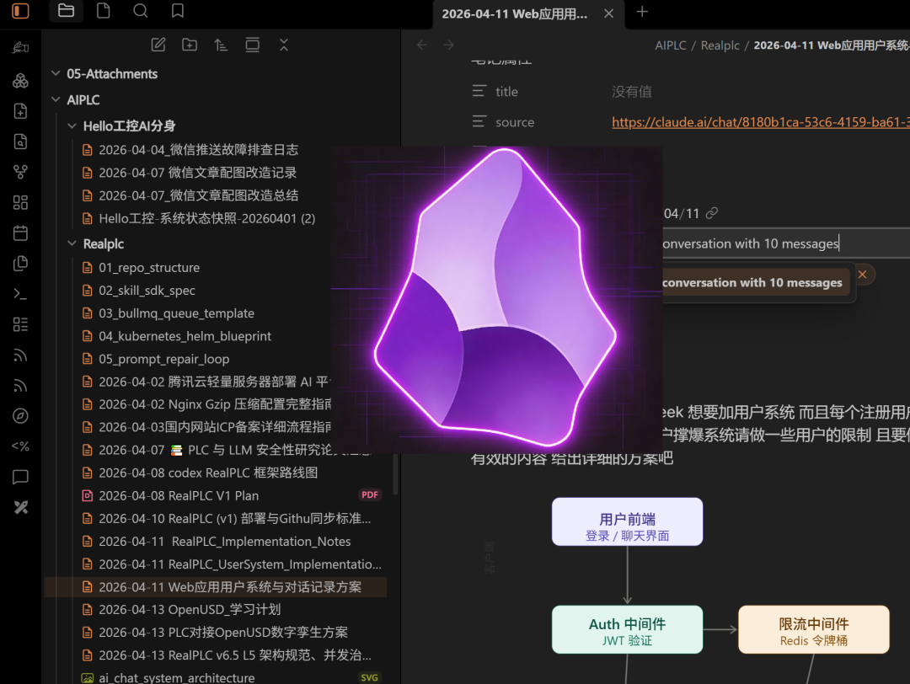
Task: Click the 限流中间件 diagram node
Action: point(813,629)
